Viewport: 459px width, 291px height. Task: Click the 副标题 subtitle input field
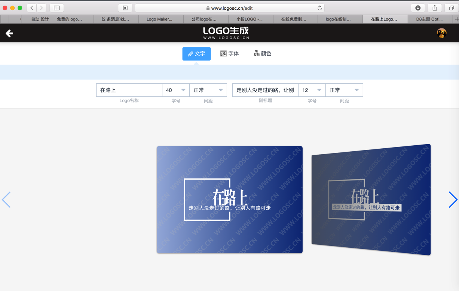pos(265,90)
